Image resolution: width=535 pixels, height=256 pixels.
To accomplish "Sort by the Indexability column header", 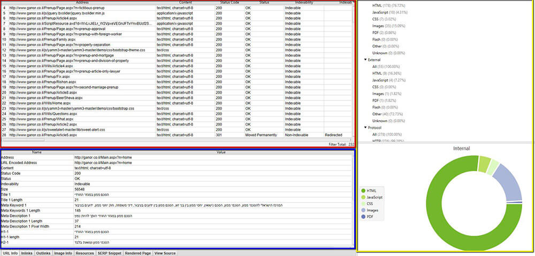I will coord(304,2).
